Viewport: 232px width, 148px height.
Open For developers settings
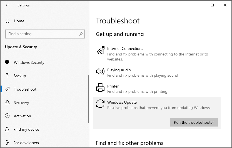click(x=26, y=143)
